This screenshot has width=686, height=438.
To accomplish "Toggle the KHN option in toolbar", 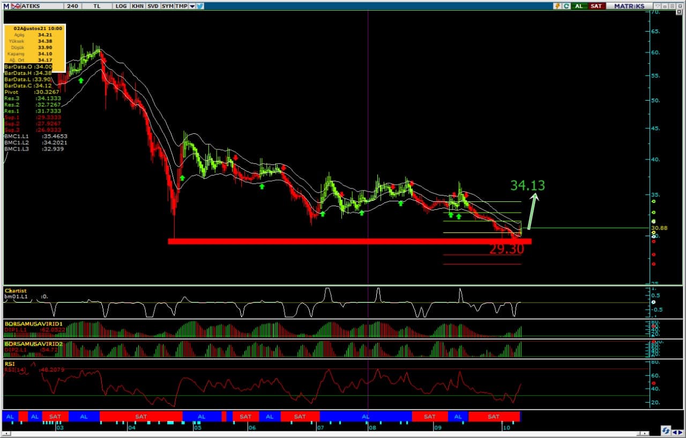I will (138, 6).
